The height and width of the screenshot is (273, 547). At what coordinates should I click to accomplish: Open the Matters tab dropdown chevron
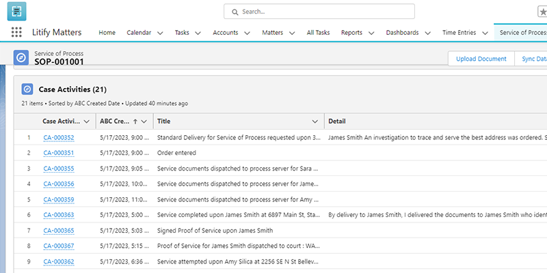coord(291,33)
